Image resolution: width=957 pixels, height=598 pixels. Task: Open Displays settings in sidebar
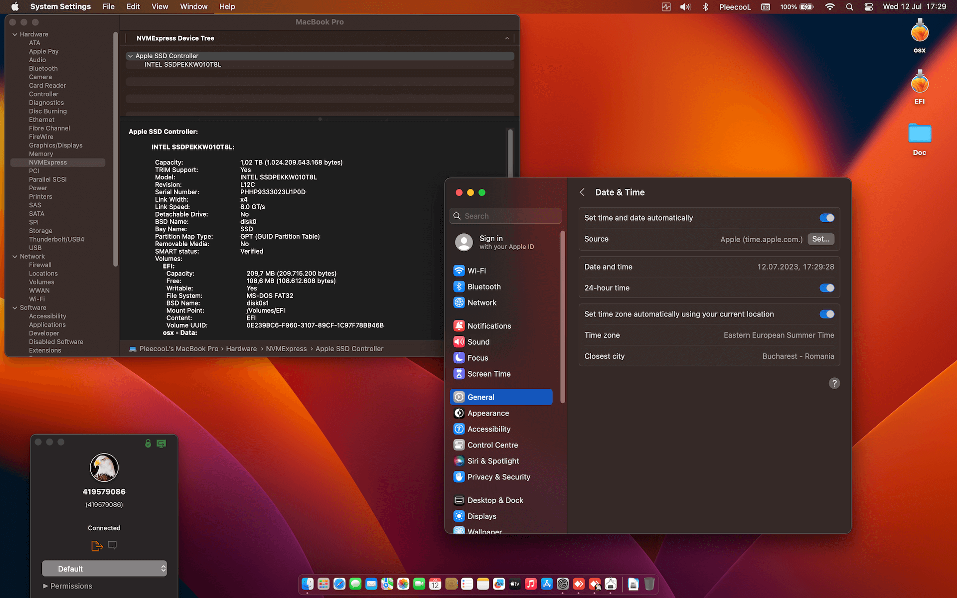point(501,516)
